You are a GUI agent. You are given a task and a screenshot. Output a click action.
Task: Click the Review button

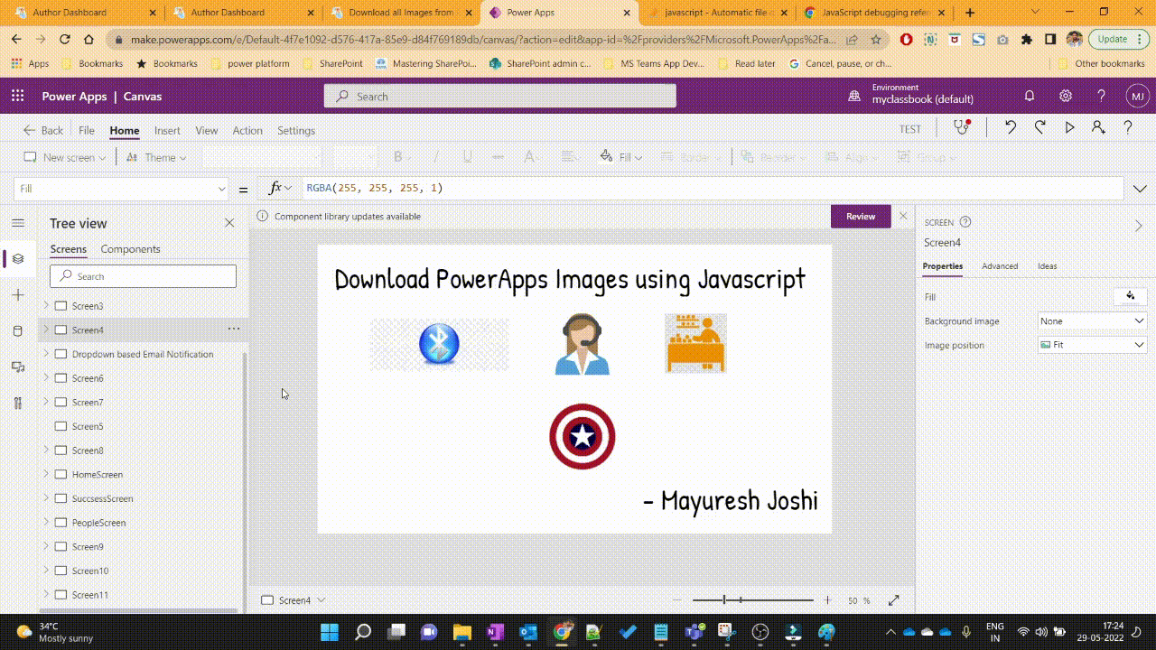861,217
